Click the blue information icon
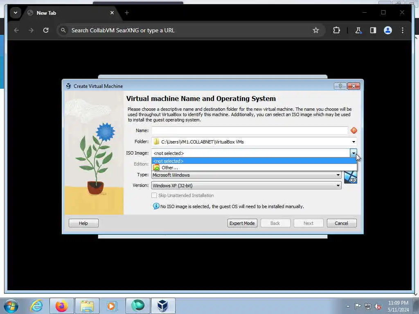419x314 pixels. click(156, 206)
